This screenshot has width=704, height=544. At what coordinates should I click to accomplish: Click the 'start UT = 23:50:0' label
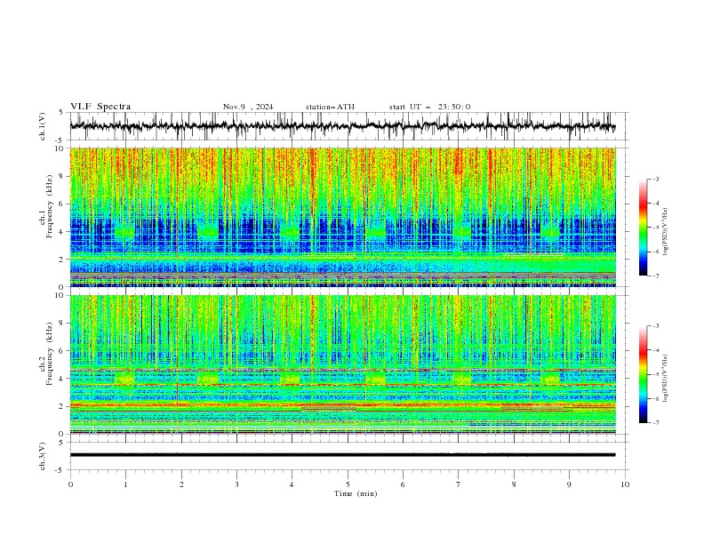tap(429, 107)
